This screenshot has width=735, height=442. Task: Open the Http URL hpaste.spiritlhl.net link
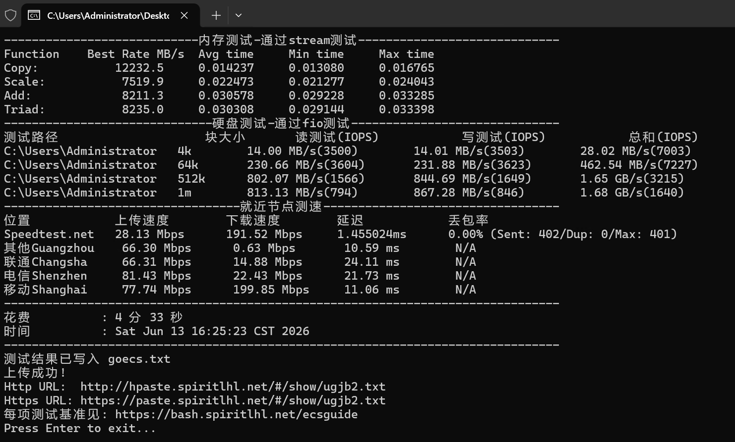tap(233, 387)
